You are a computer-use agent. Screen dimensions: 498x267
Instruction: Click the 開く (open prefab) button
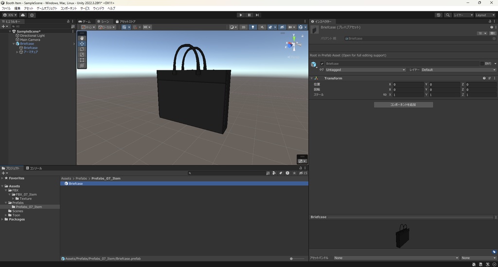tap(493, 33)
